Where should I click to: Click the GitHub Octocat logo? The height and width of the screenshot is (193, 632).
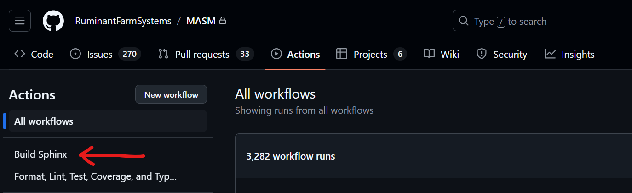tap(53, 21)
